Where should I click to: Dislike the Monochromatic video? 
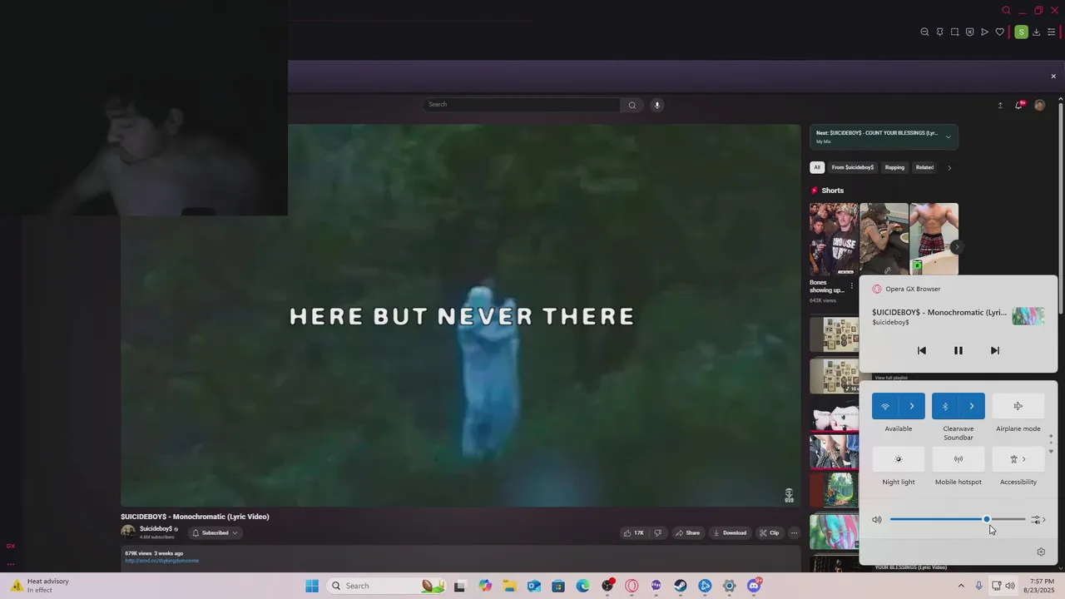(657, 533)
